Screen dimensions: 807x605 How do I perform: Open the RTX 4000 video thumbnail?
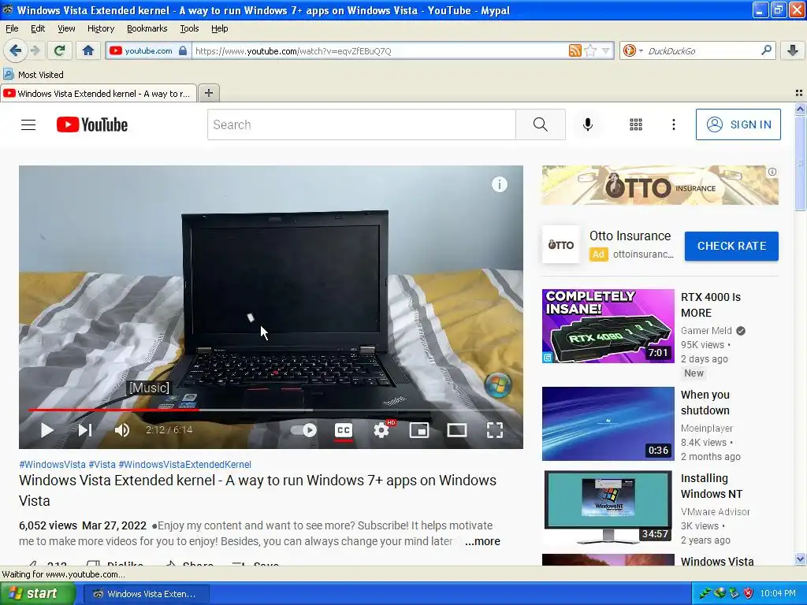pyautogui.click(x=608, y=326)
